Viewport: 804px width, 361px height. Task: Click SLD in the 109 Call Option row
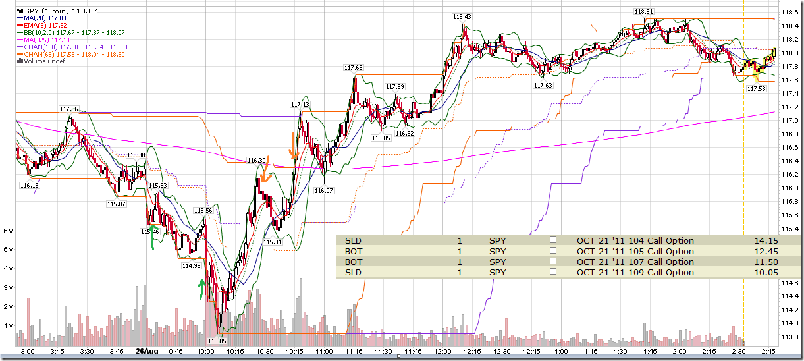[353, 272]
